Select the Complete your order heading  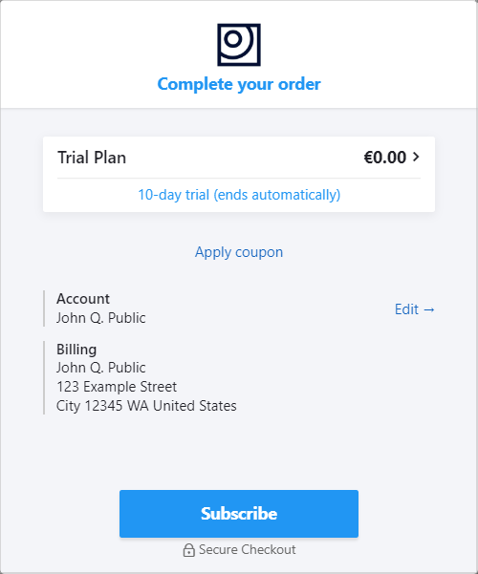[239, 84]
